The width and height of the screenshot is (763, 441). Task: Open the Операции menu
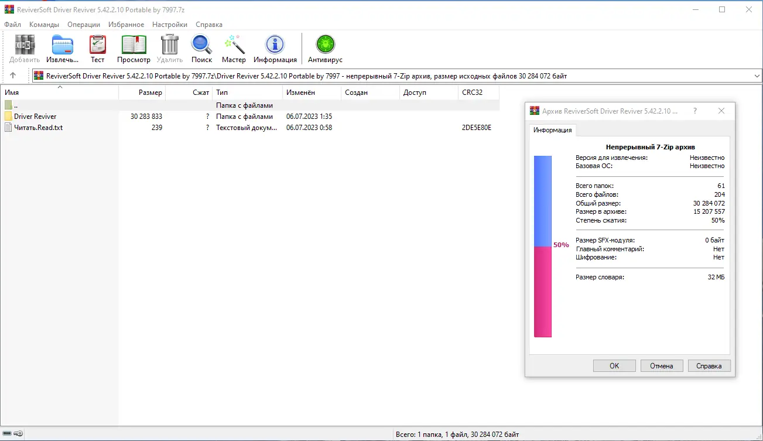(83, 25)
